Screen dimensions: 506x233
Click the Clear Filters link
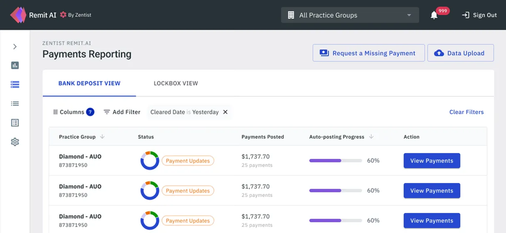coord(467,112)
